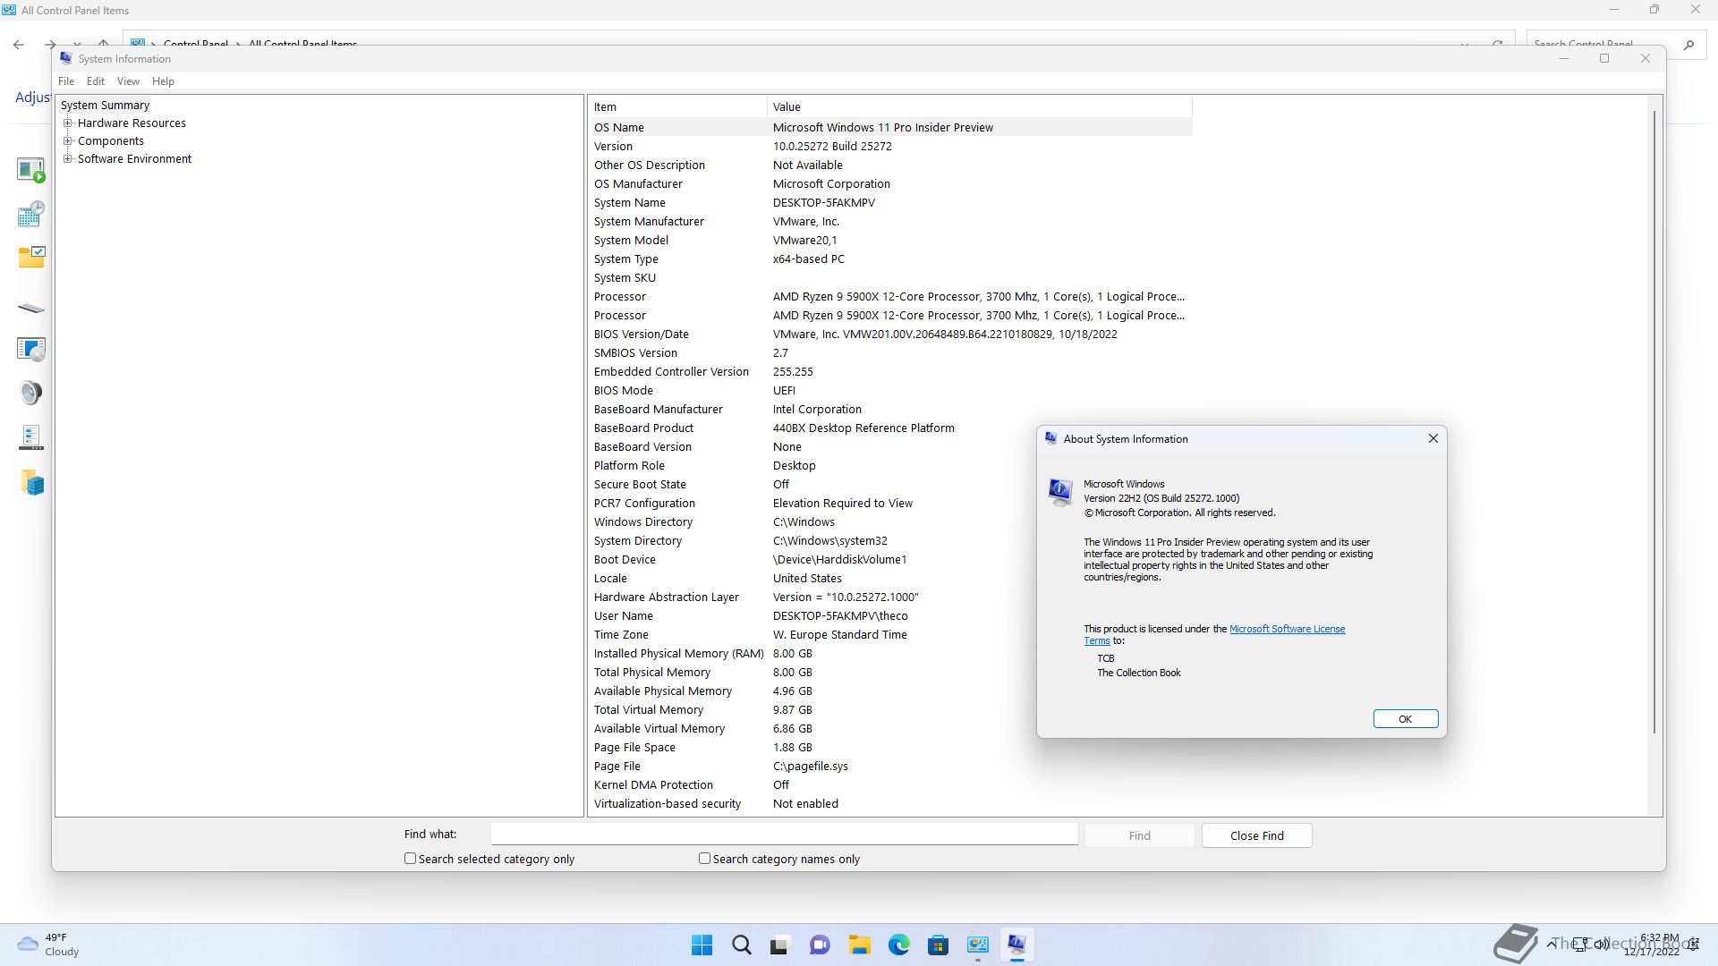The image size is (1718, 966).
Task: Close the About System Information dialog
Action: coord(1433,438)
